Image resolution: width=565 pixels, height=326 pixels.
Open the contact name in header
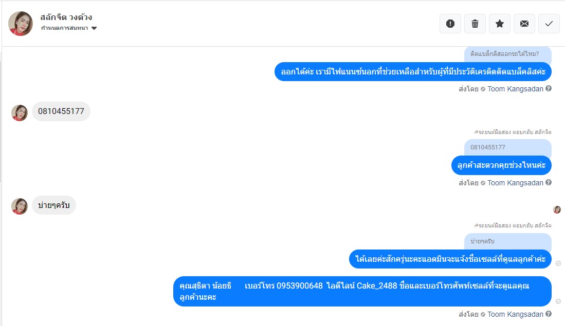66,17
